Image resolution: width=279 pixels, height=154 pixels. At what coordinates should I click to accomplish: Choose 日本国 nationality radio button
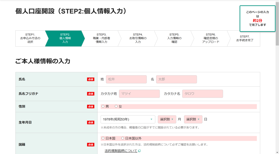[103, 138]
